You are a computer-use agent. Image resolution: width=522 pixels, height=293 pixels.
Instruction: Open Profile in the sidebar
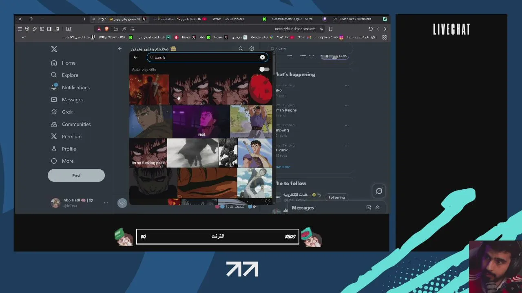64,149
